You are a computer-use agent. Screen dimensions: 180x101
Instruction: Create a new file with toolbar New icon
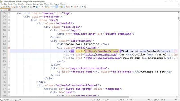point(2,7)
